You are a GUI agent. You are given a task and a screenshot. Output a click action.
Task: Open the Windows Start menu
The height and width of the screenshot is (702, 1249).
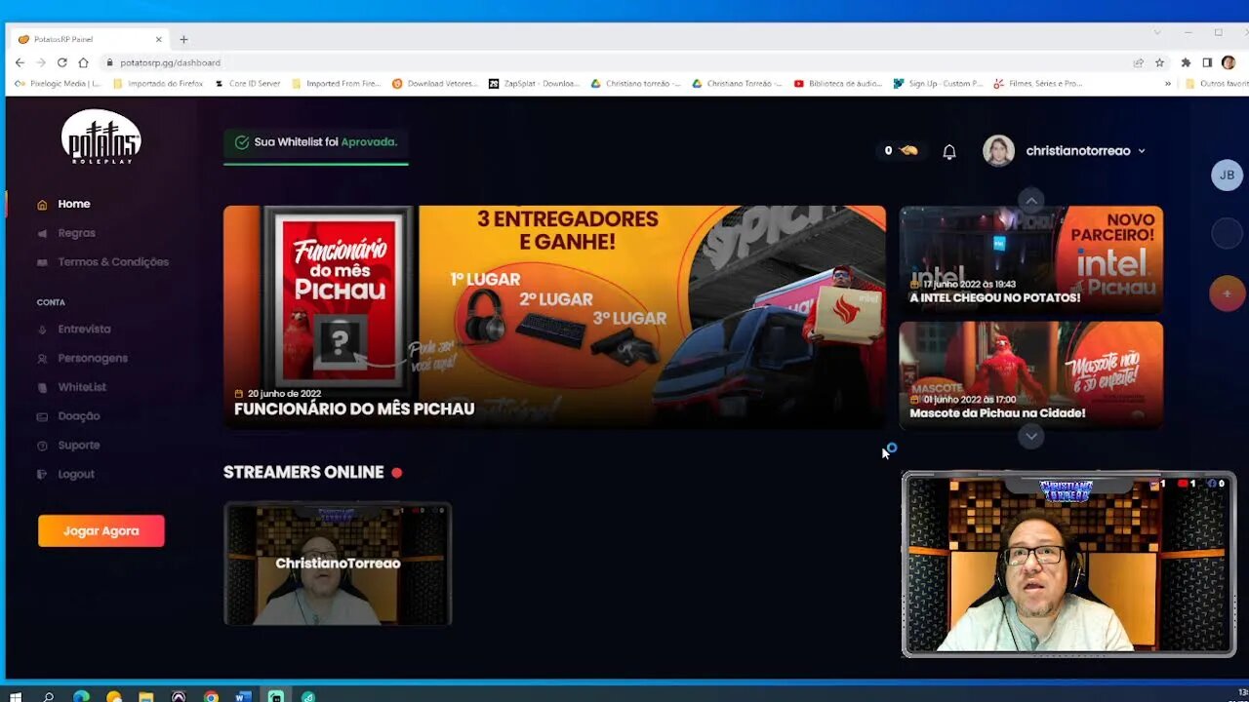coord(16,696)
